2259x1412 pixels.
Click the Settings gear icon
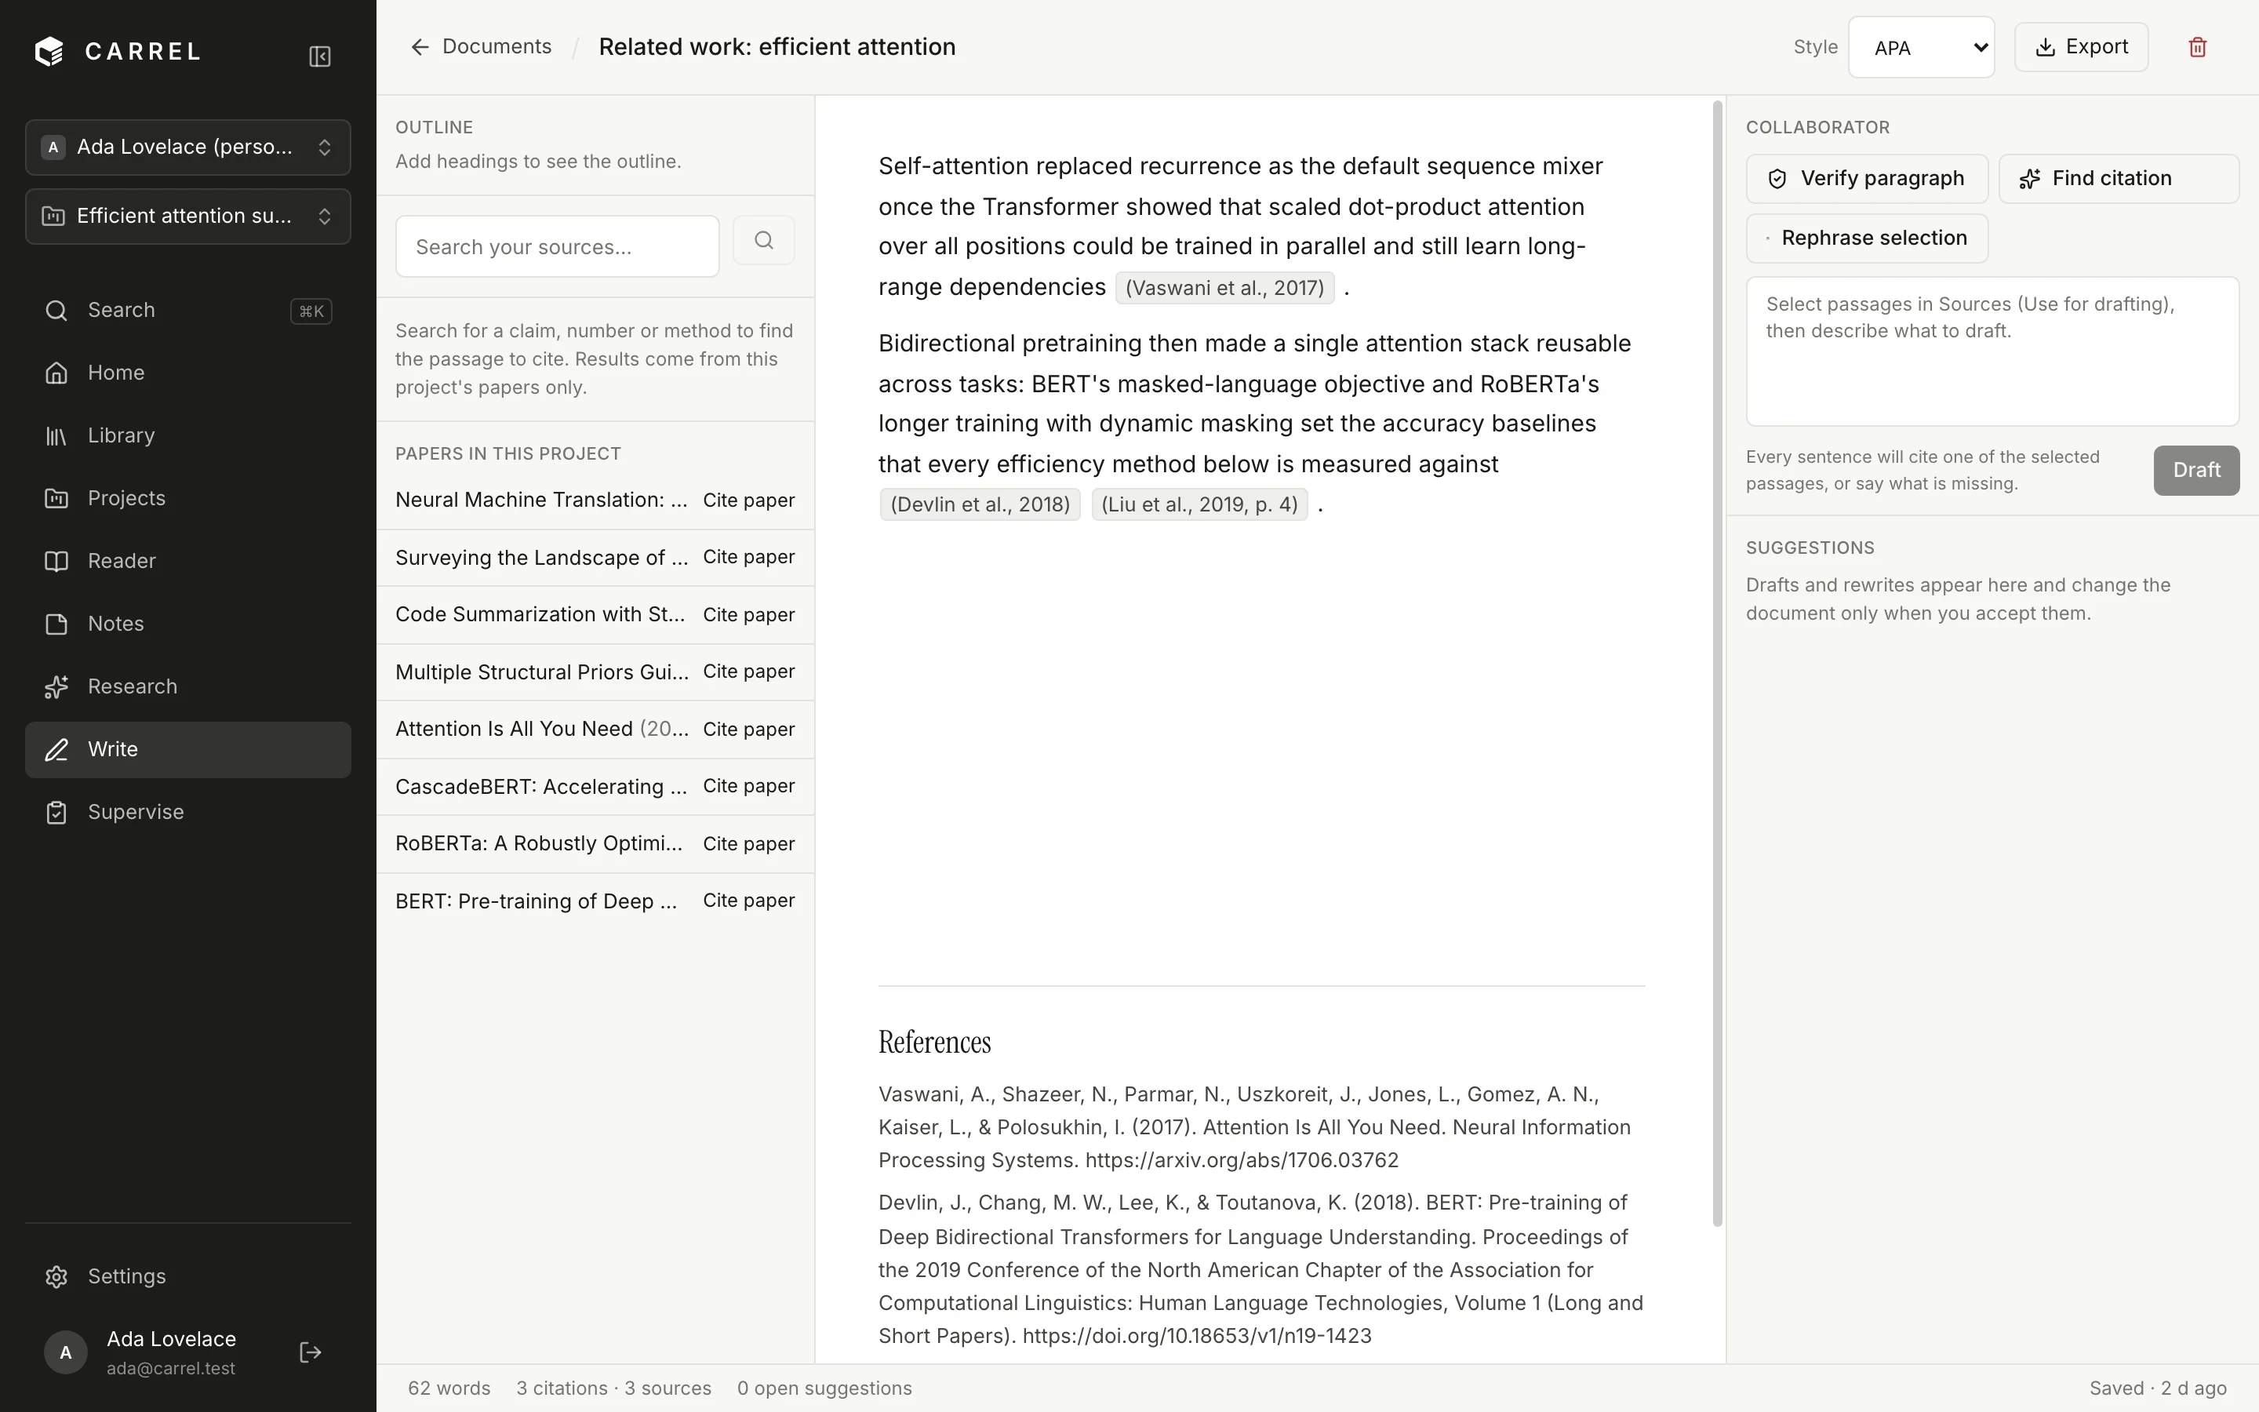(57, 1276)
